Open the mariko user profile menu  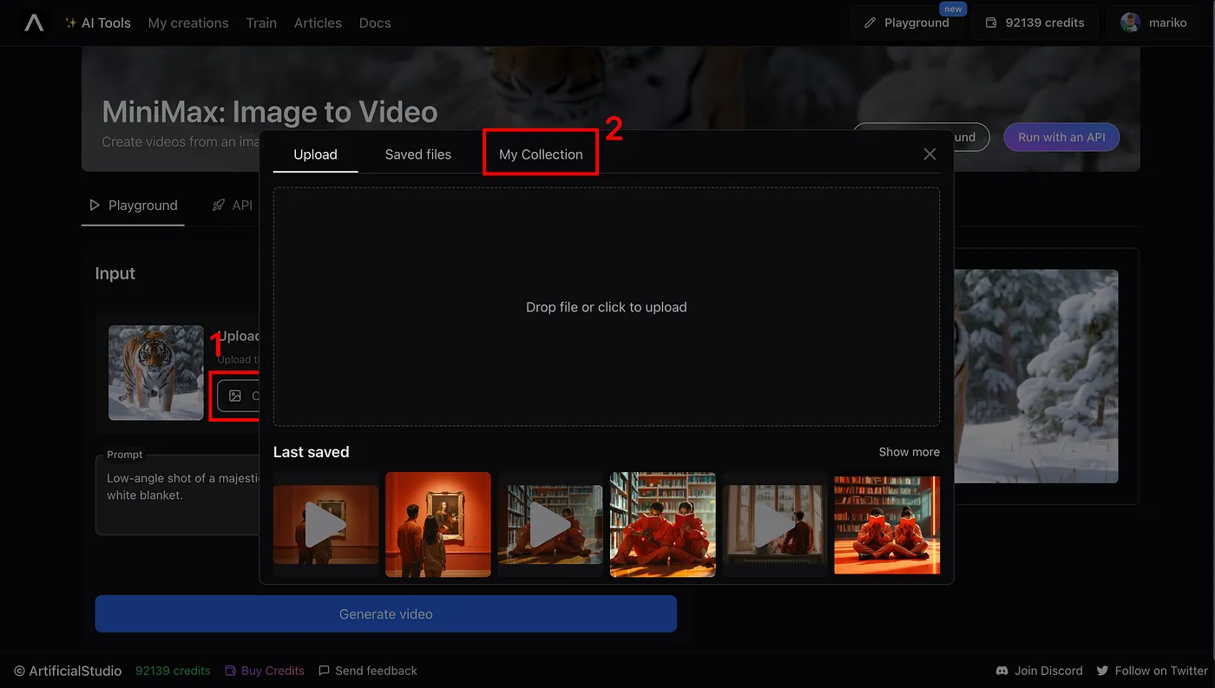pos(1153,23)
